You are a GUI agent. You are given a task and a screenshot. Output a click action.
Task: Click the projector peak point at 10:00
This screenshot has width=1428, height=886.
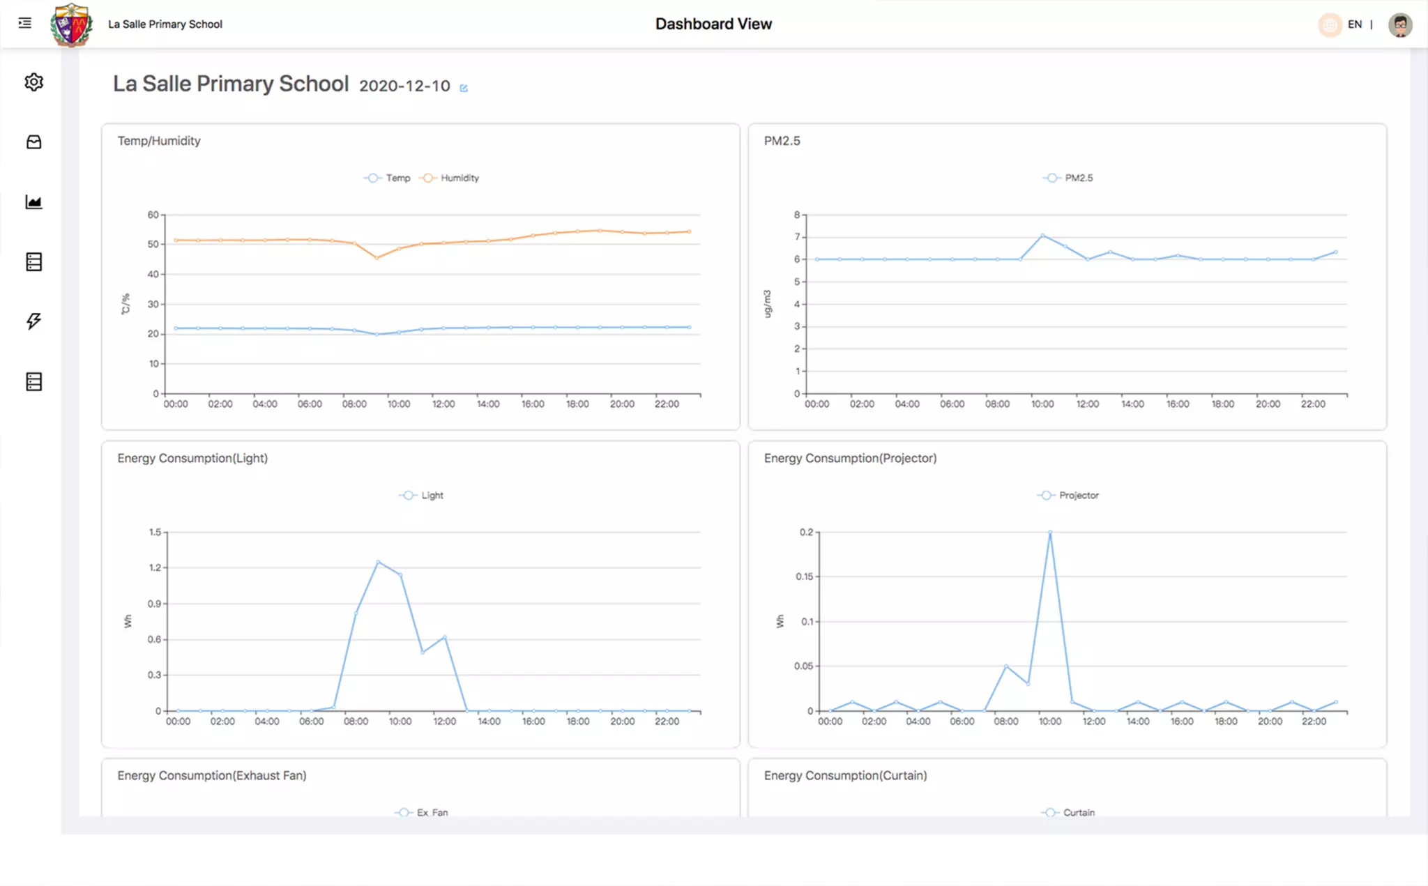[1050, 533]
